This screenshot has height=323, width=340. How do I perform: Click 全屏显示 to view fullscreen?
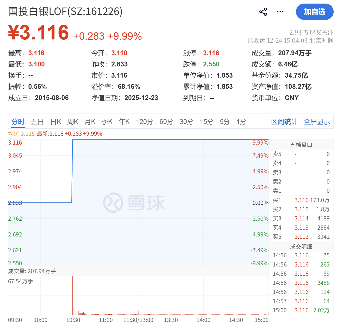(317, 122)
